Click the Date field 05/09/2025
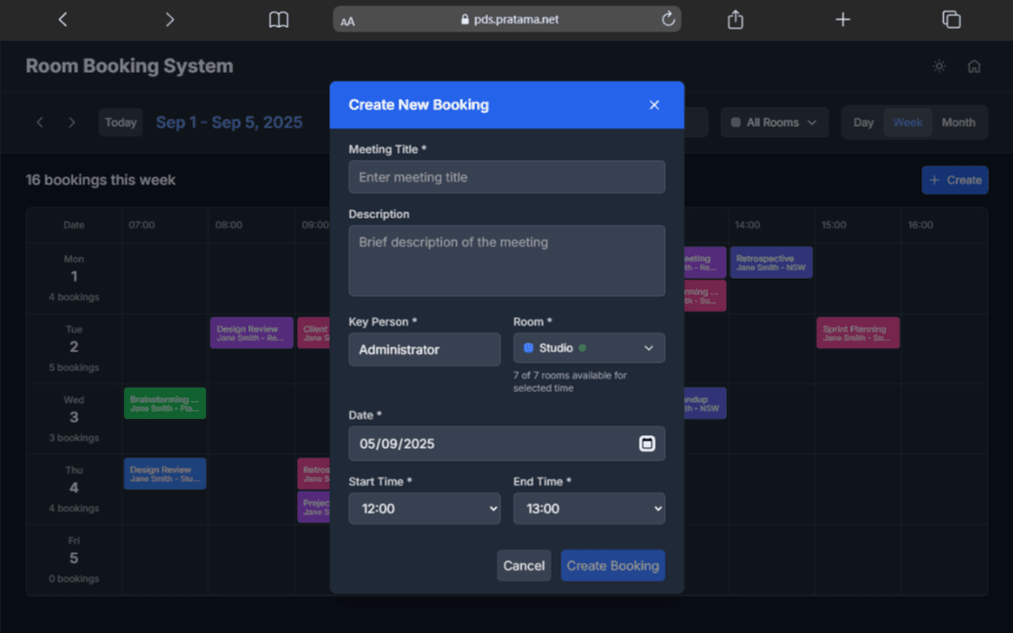 point(506,443)
